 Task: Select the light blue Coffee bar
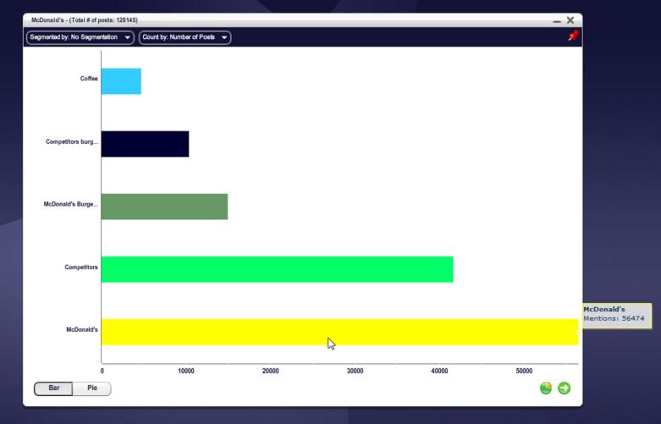[121, 81]
